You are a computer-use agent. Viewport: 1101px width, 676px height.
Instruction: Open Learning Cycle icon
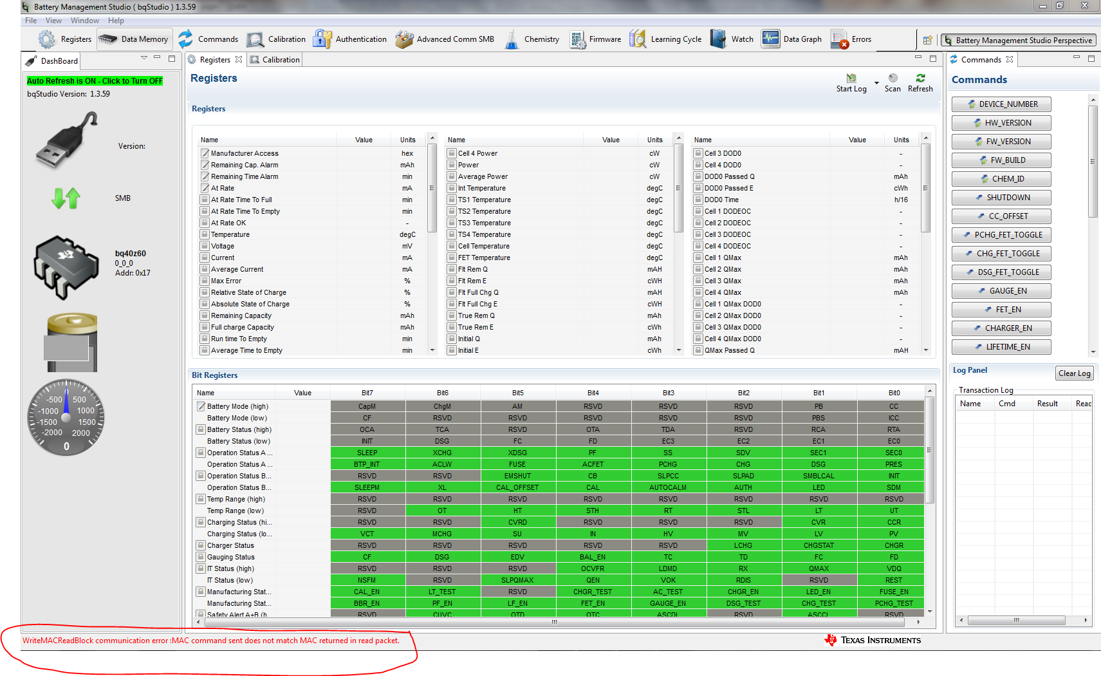638,39
